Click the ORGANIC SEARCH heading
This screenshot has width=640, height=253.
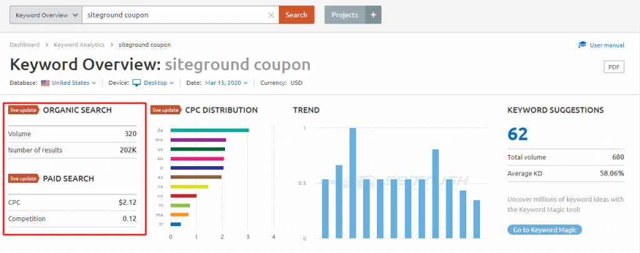tap(77, 110)
